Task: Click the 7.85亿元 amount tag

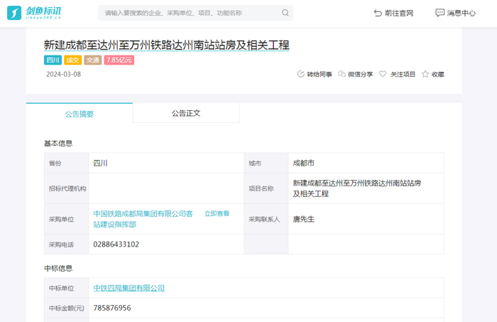Action: pos(119,60)
